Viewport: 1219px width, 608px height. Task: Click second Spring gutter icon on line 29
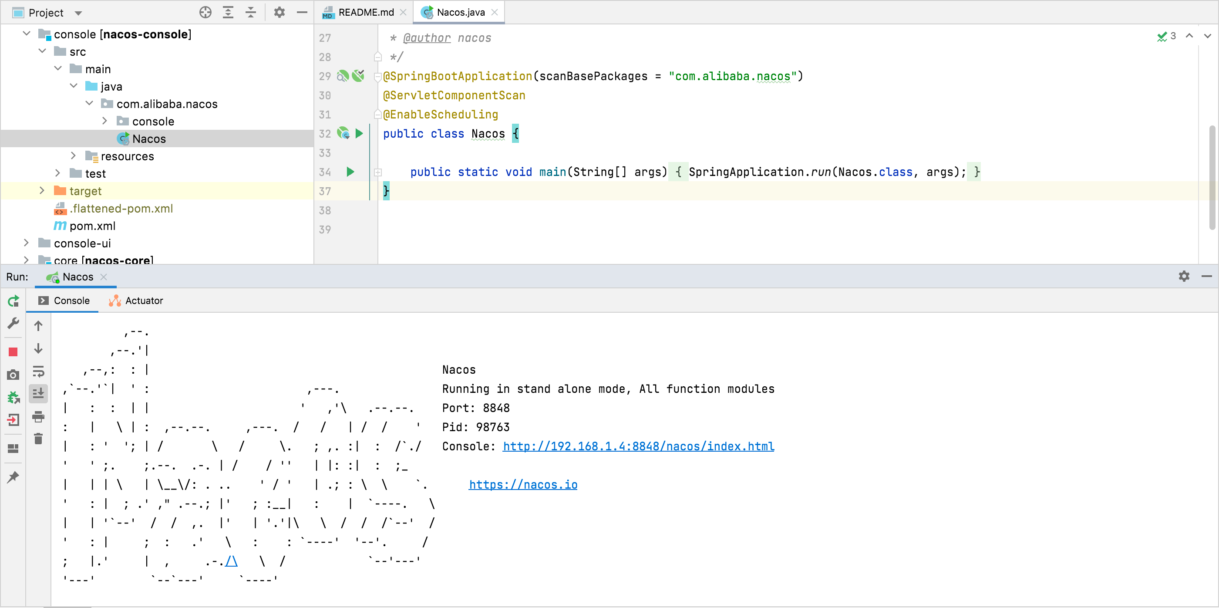tap(358, 76)
